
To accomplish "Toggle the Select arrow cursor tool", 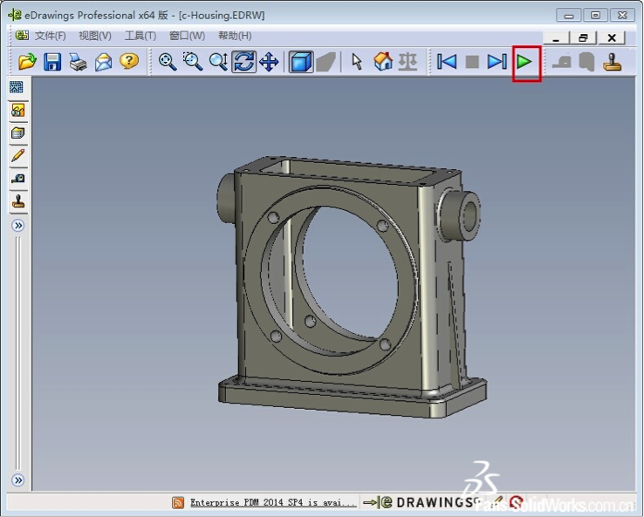I will [x=356, y=62].
